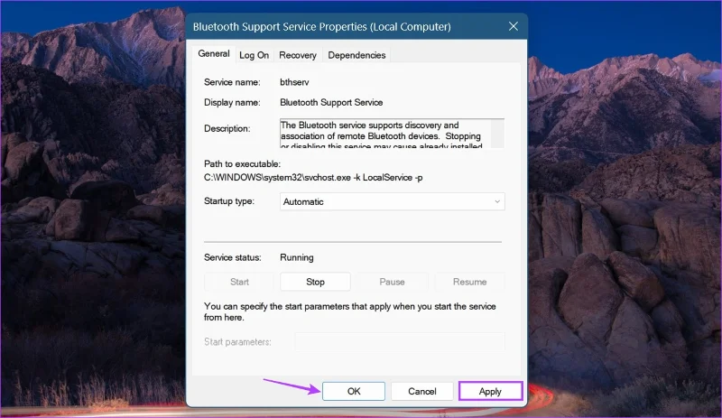Open the Log On tab
Viewport: 722px width, 418px height.
click(254, 55)
